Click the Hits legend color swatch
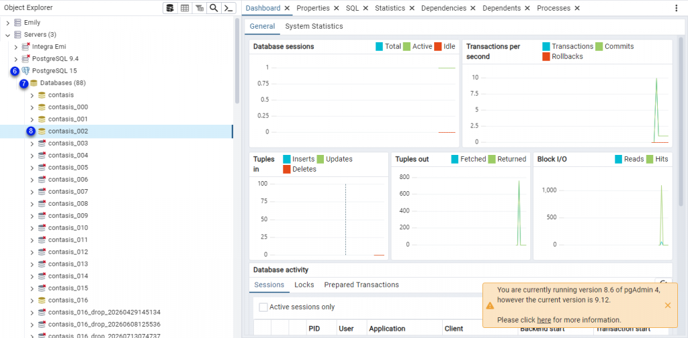The width and height of the screenshot is (688, 338). pos(650,160)
